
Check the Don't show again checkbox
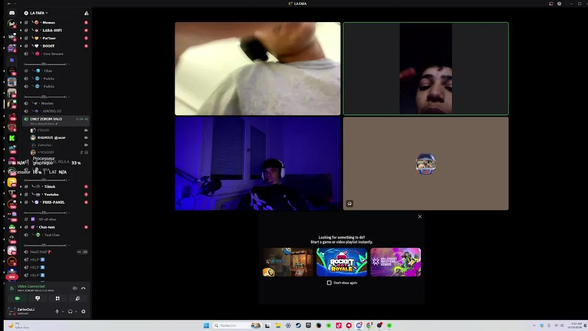pos(329,283)
